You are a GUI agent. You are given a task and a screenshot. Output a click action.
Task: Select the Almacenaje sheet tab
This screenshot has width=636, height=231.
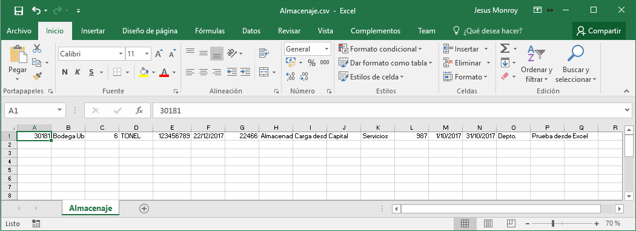(90, 209)
